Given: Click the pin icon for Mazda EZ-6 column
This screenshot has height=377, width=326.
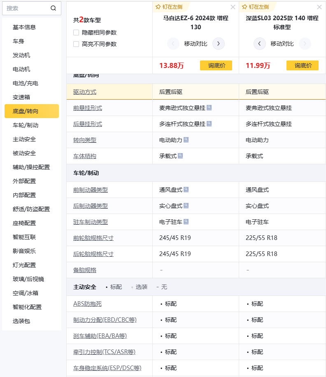Looking at the screenshot, I should (158, 7).
